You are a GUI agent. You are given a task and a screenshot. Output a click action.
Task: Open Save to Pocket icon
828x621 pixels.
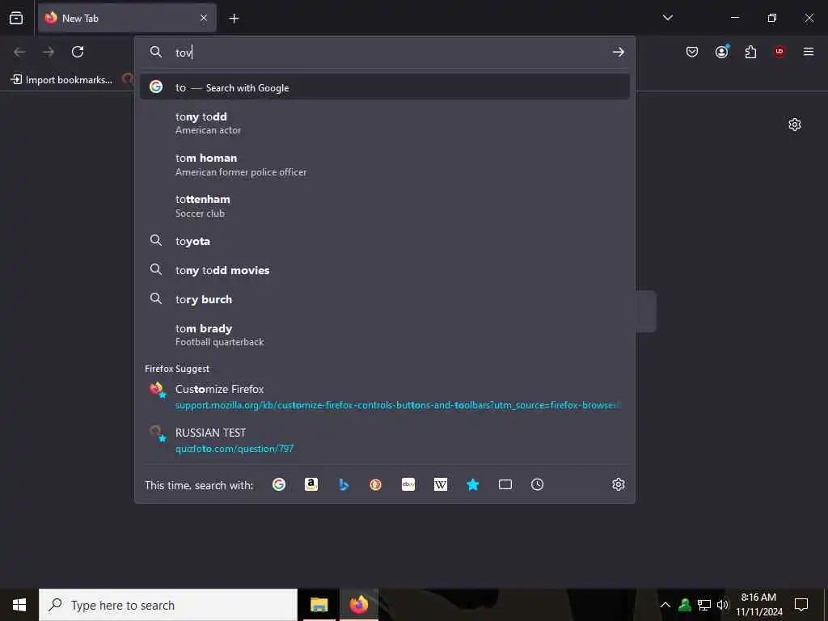[692, 52]
